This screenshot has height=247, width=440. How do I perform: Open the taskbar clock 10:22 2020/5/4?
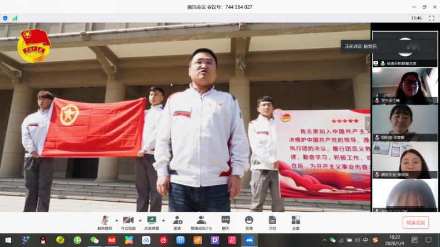(x=394, y=240)
